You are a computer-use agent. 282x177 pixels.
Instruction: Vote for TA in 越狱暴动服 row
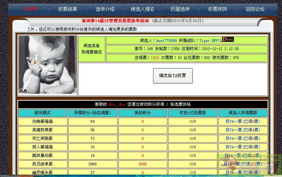tap(243, 156)
